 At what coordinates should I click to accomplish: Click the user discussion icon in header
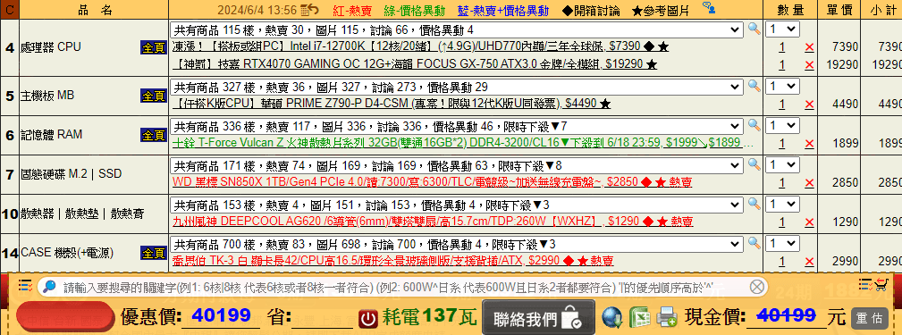(709, 7)
